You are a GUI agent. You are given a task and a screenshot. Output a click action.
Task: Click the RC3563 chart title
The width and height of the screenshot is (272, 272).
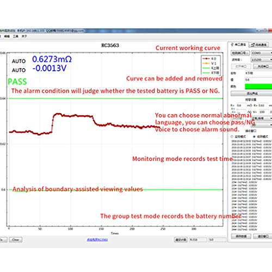pos(110,45)
